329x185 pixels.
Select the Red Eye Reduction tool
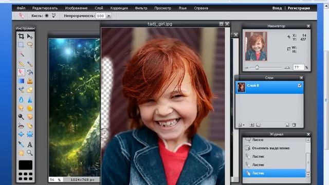[x=21, y=126]
